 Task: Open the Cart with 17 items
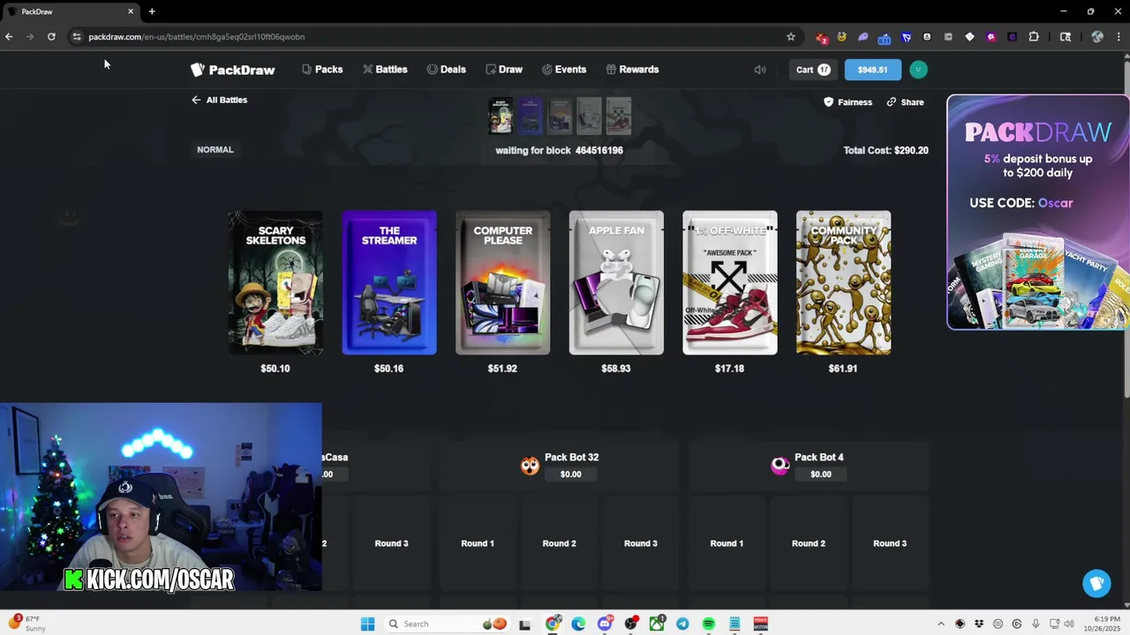click(x=813, y=70)
